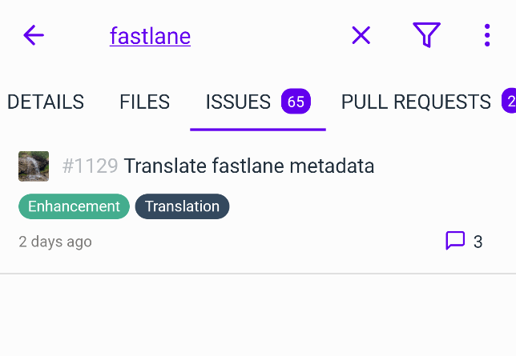View the issue author's waterfall avatar
516x356 pixels.
tap(34, 166)
